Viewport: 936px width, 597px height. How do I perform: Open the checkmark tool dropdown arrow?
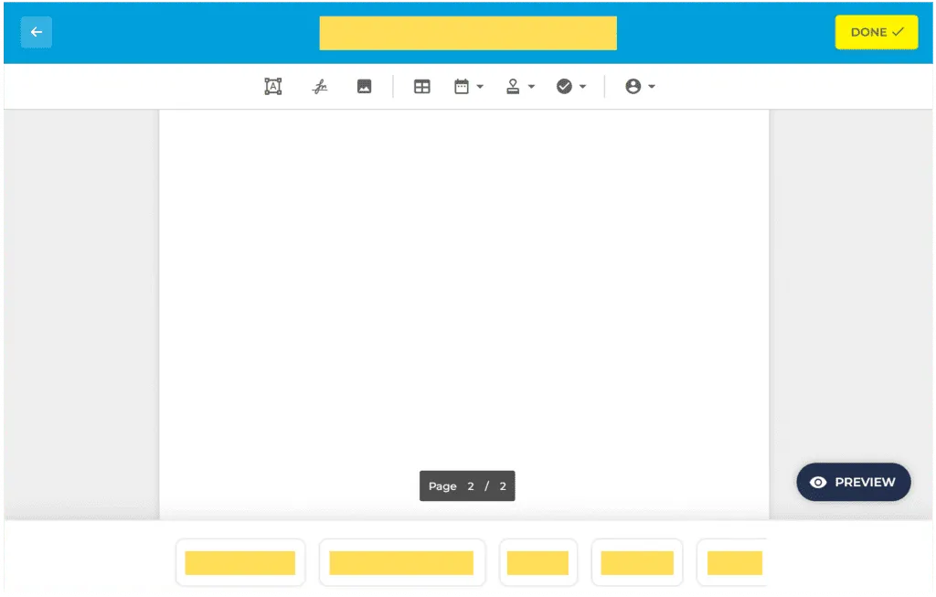coord(582,86)
